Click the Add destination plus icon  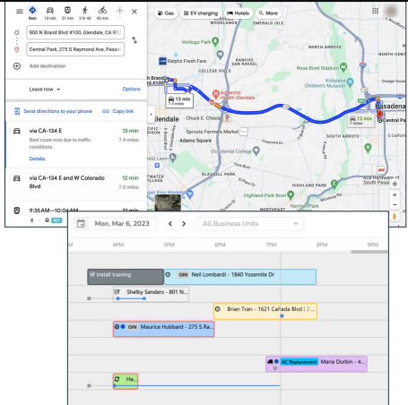tap(17, 66)
